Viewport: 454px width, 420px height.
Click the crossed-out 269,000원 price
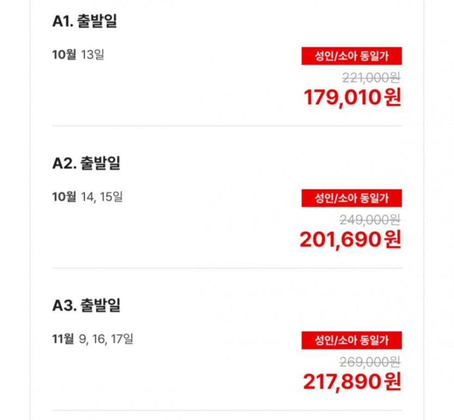point(370,362)
